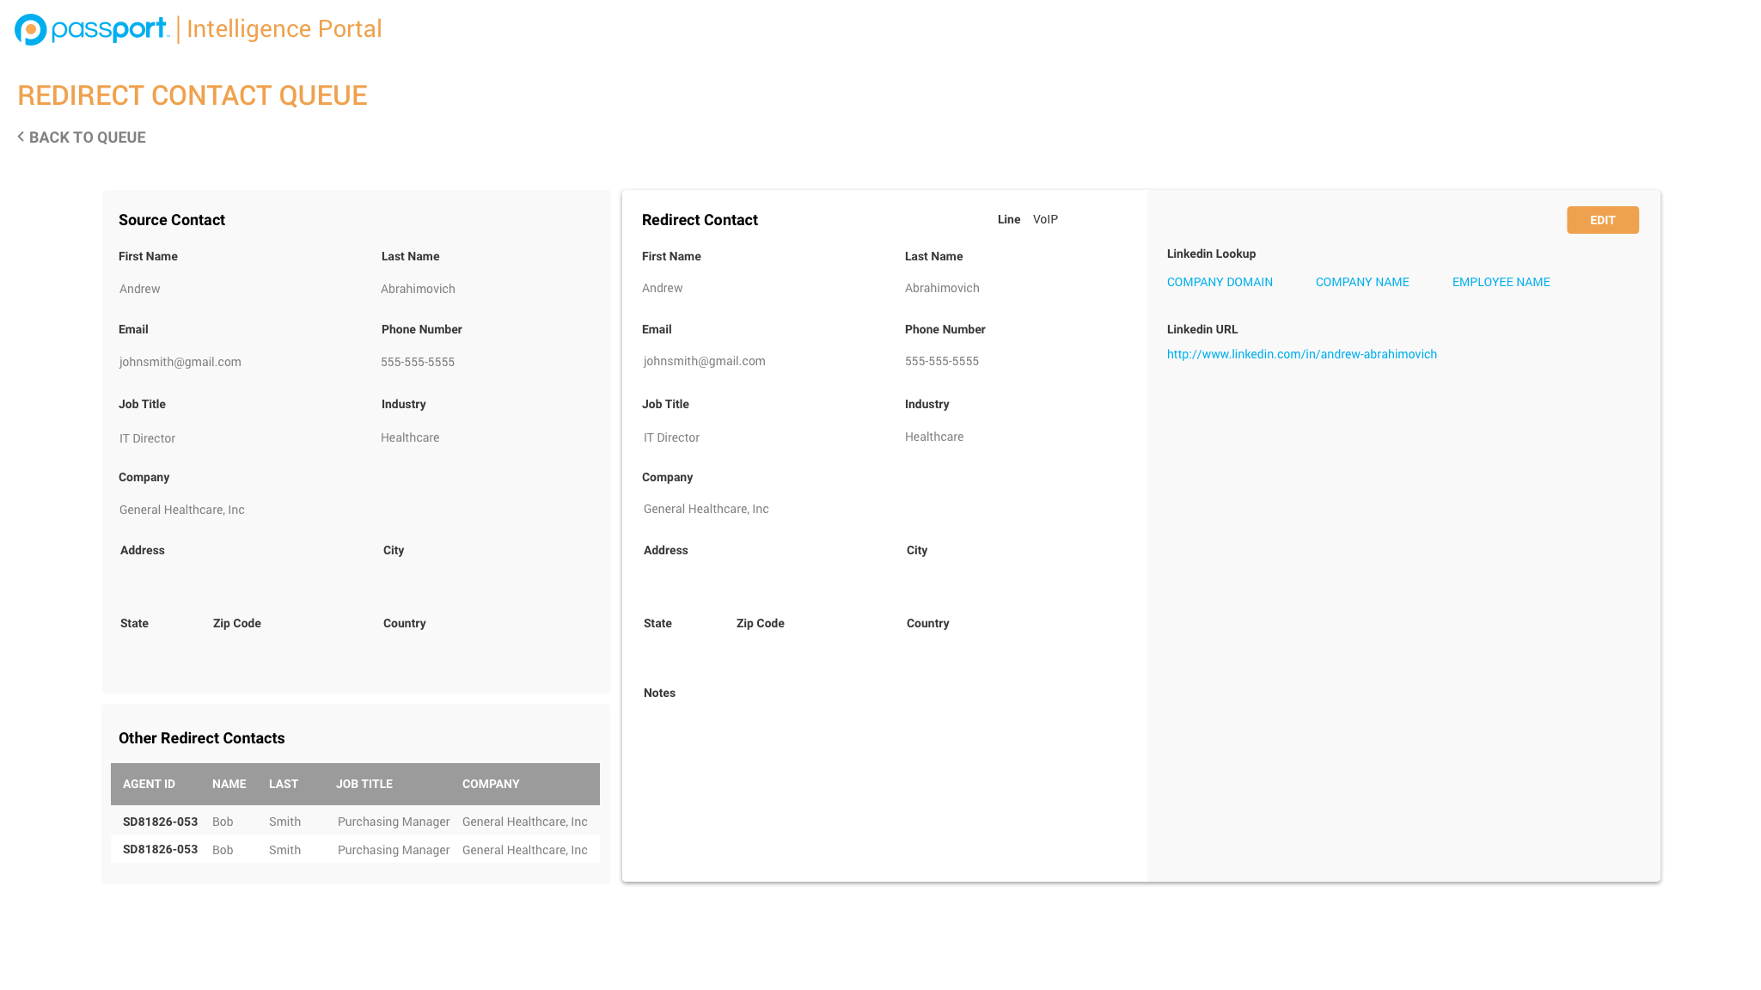Select the JOB TITLE column header

click(x=364, y=784)
